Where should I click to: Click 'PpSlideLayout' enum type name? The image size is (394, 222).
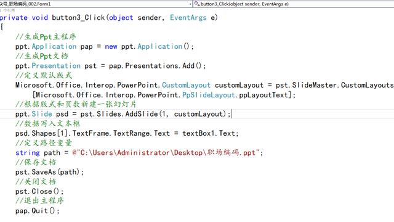(x=209, y=95)
